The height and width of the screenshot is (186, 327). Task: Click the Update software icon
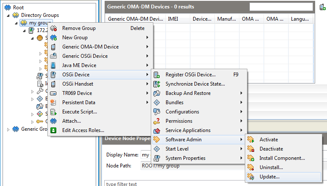251,177
